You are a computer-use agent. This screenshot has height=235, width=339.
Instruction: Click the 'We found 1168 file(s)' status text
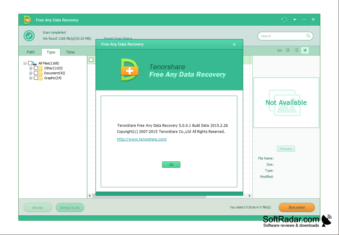pyautogui.click(x=67, y=39)
